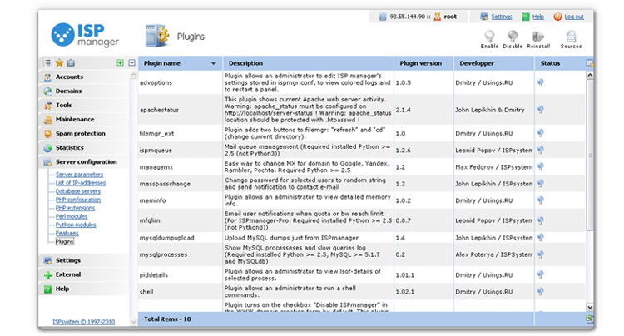Select the shell plugin name
Image resolution: width=624 pixels, height=336 pixels.
[146, 292]
